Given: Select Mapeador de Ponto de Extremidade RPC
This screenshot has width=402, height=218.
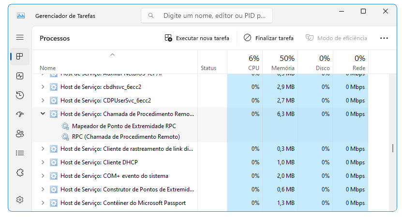Looking at the screenshot, I should point(124,126).
